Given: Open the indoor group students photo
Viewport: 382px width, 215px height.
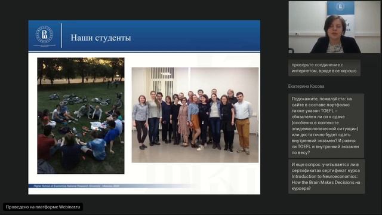Looking at the screenshot, I should (x=195, y=115).
